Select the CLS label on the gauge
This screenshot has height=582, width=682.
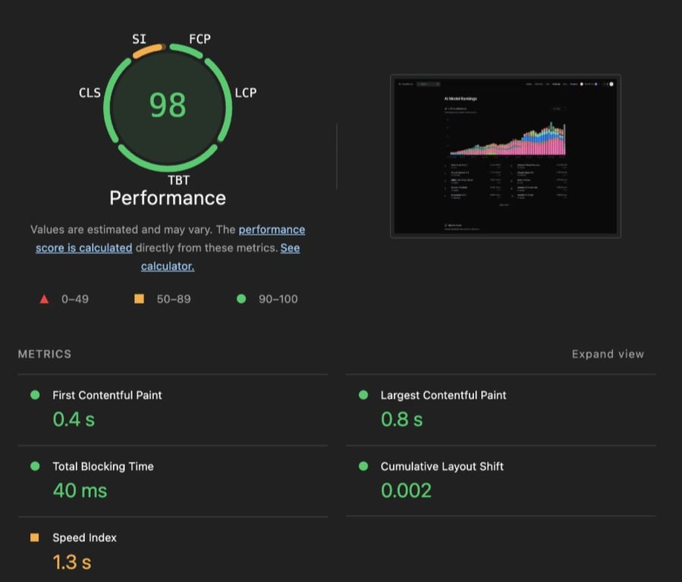coord(89,92)
